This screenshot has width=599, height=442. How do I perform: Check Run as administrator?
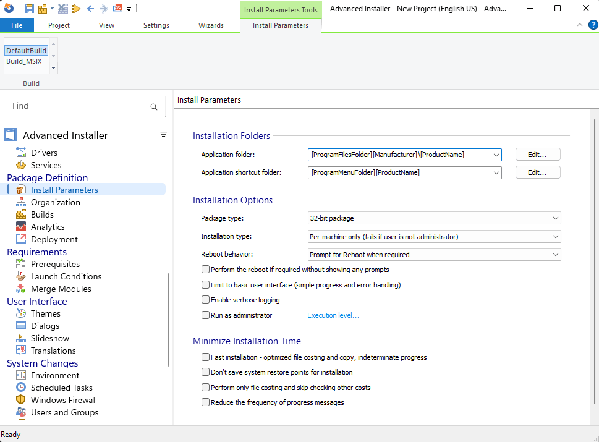tap(205, 315)
